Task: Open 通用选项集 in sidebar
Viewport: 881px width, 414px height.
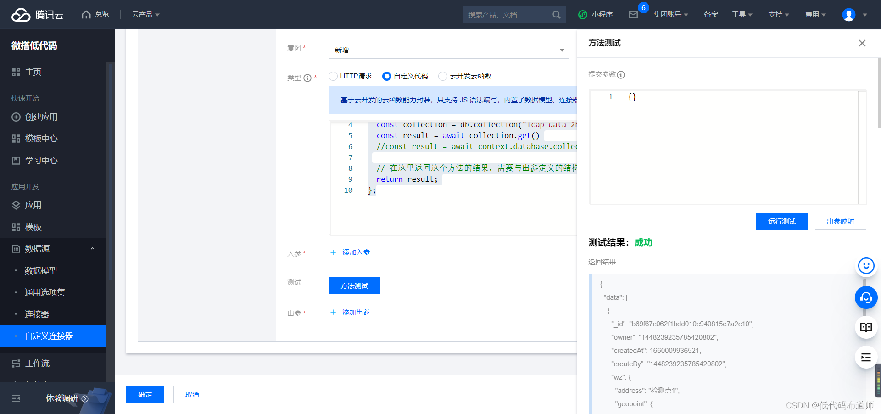Action: pos(45,292)
